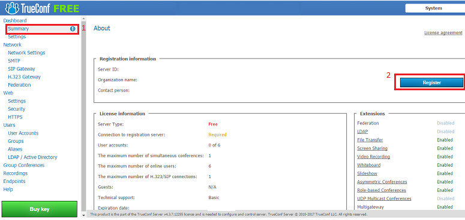
Task: Open the License agreement link
Action: (443, 33)
